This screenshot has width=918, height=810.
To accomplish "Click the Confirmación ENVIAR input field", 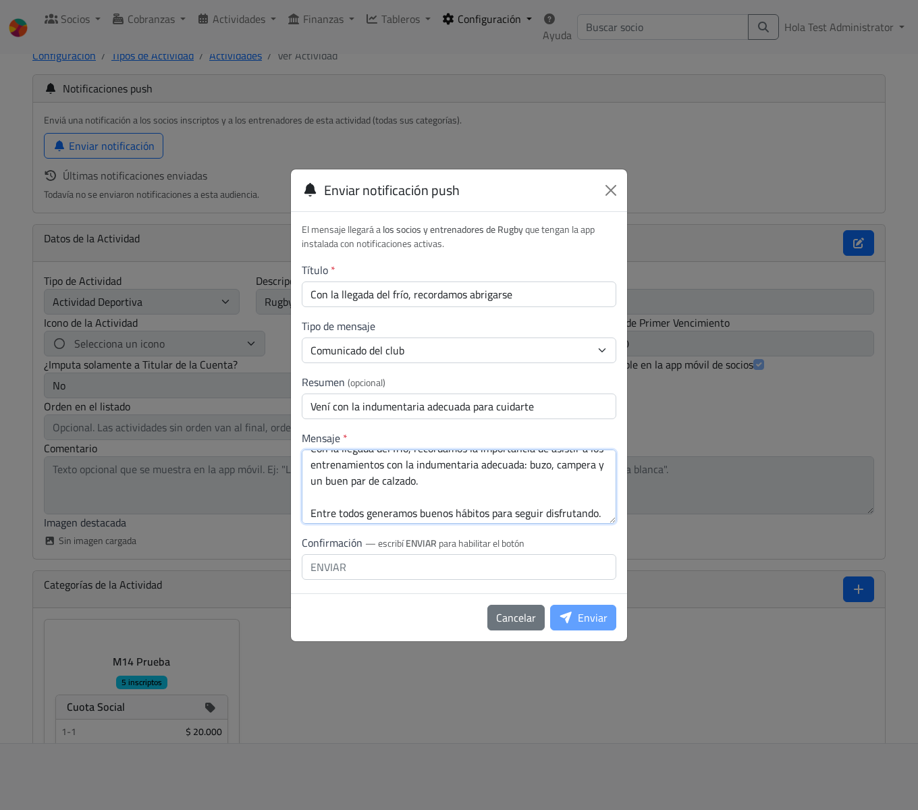I will pos(459,567).
